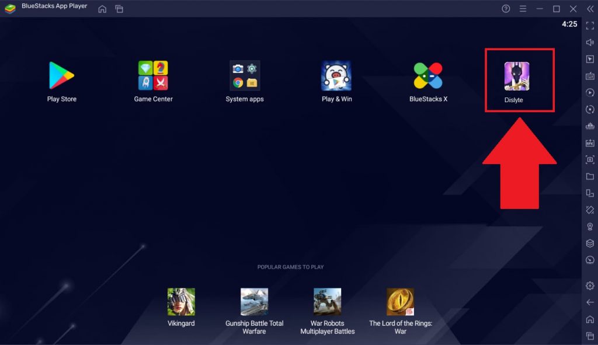The image size is (598, 345).
Task: Open the performance speedometer icon
Action: 590,260
